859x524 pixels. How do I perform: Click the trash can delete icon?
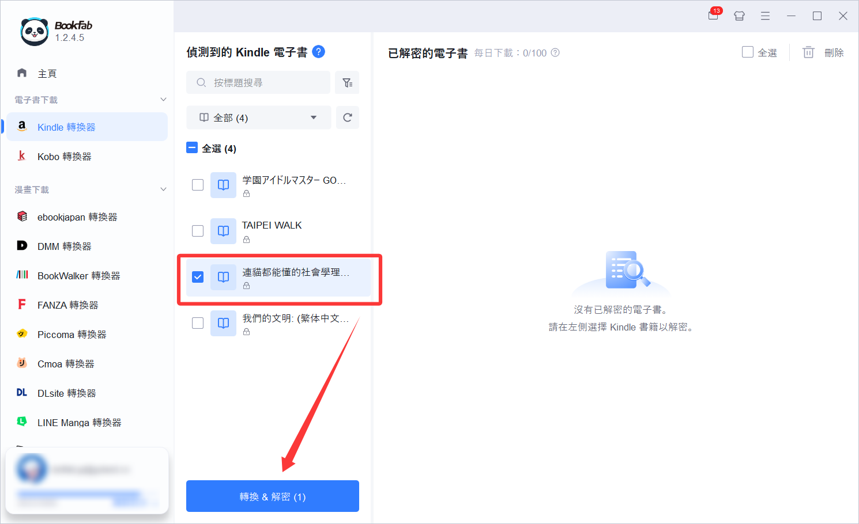coord(808,52)
